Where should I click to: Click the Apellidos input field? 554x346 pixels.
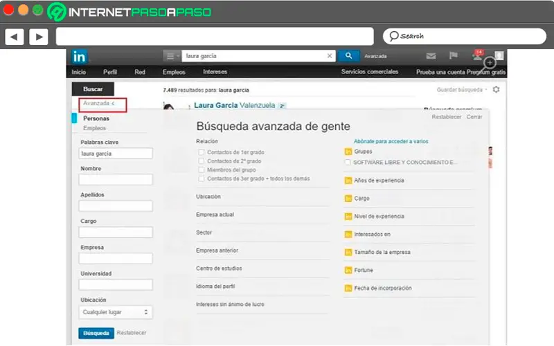pos(116,206)
